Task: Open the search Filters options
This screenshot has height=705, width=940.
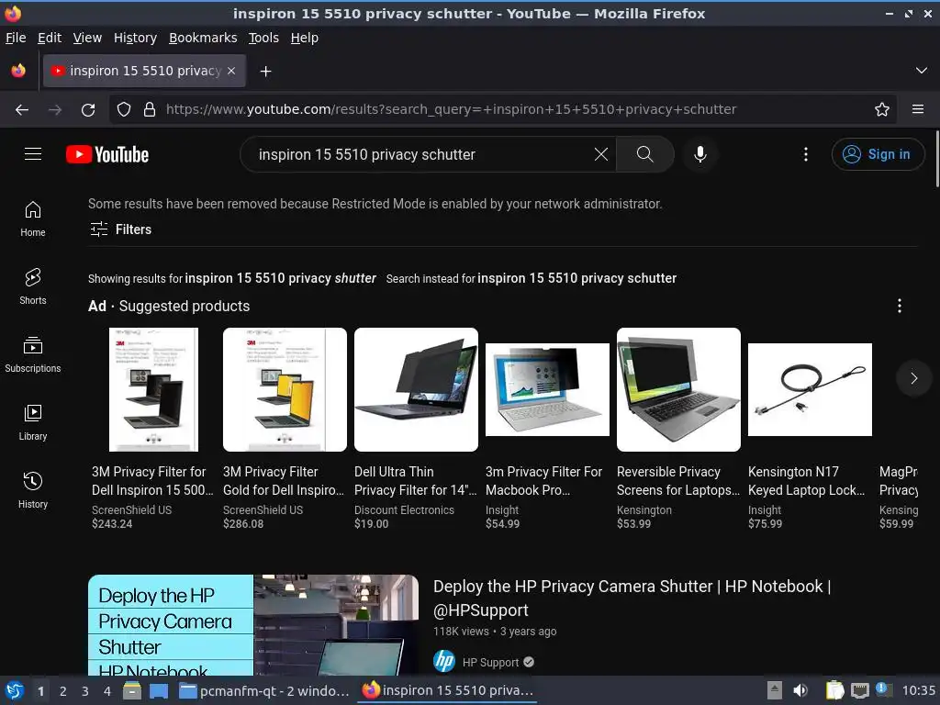Action: (120, 229)
